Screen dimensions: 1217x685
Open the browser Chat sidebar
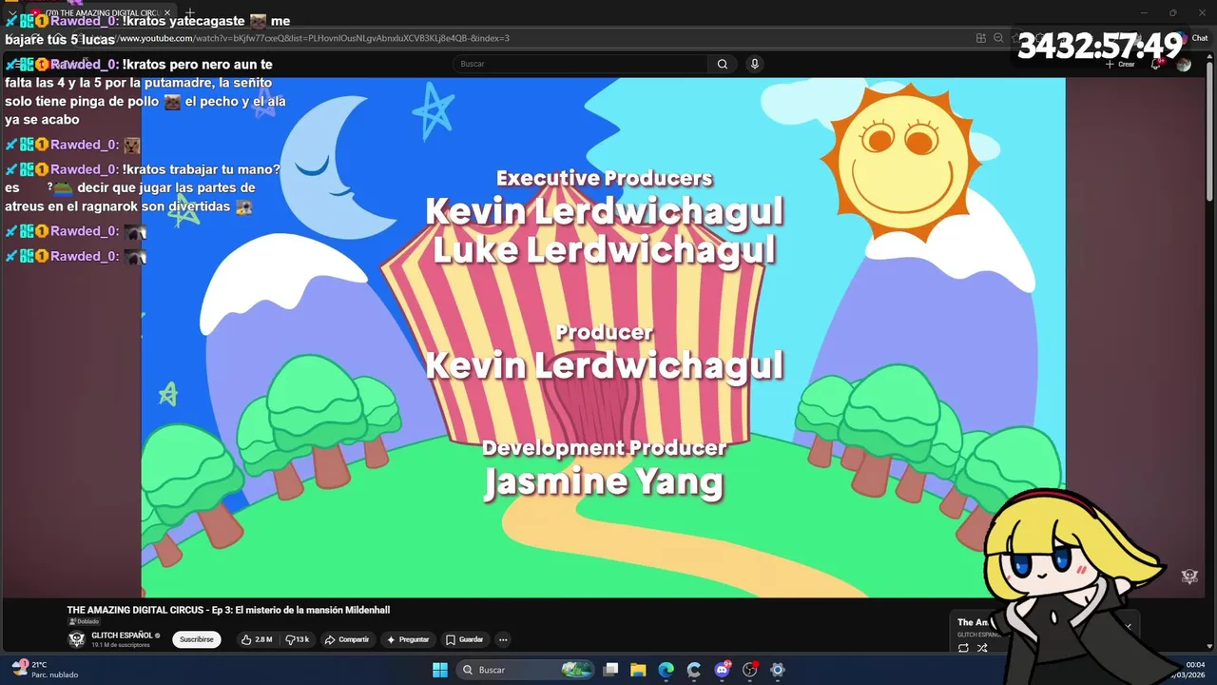1194,38
